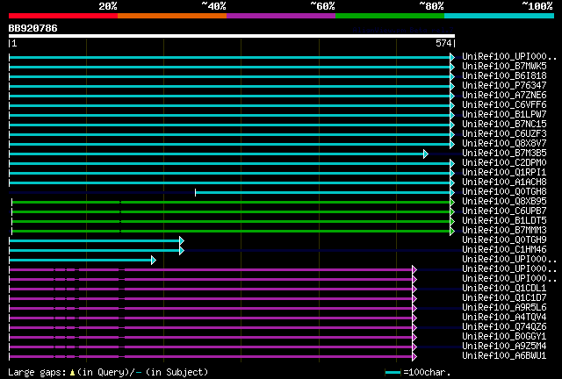Select the UniRef100_Q0TGH8 label
The width and height of the screenshot is (562, 379).
(x=504, y=192)
